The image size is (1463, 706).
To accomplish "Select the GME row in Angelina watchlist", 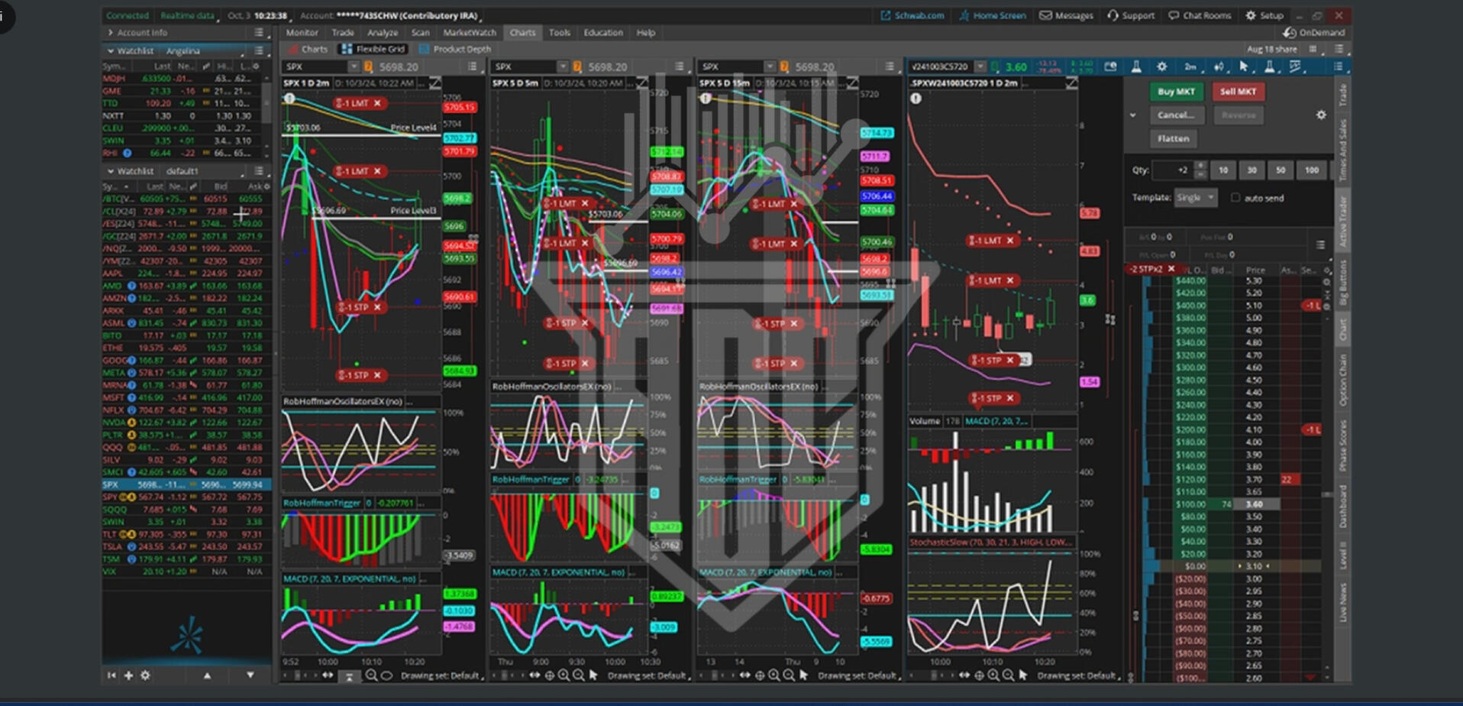I will click(181, 91).
